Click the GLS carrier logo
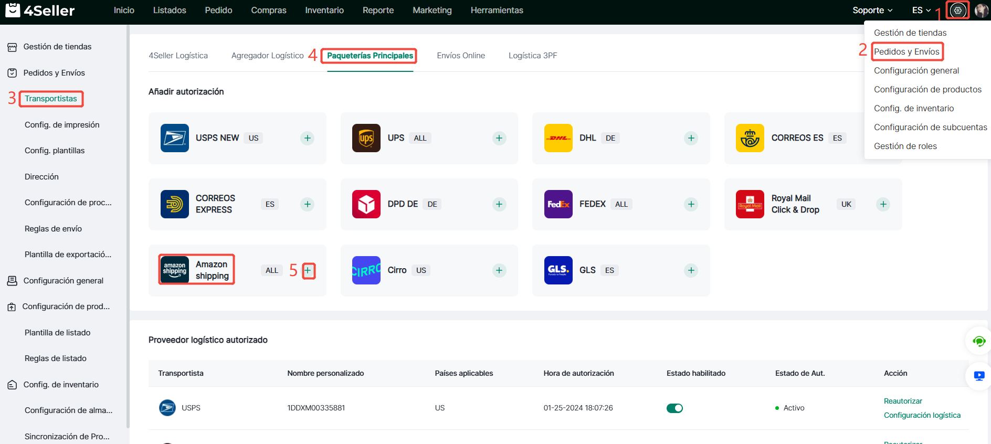The height and width of the screenshot is (444, 991). (558, 270)
